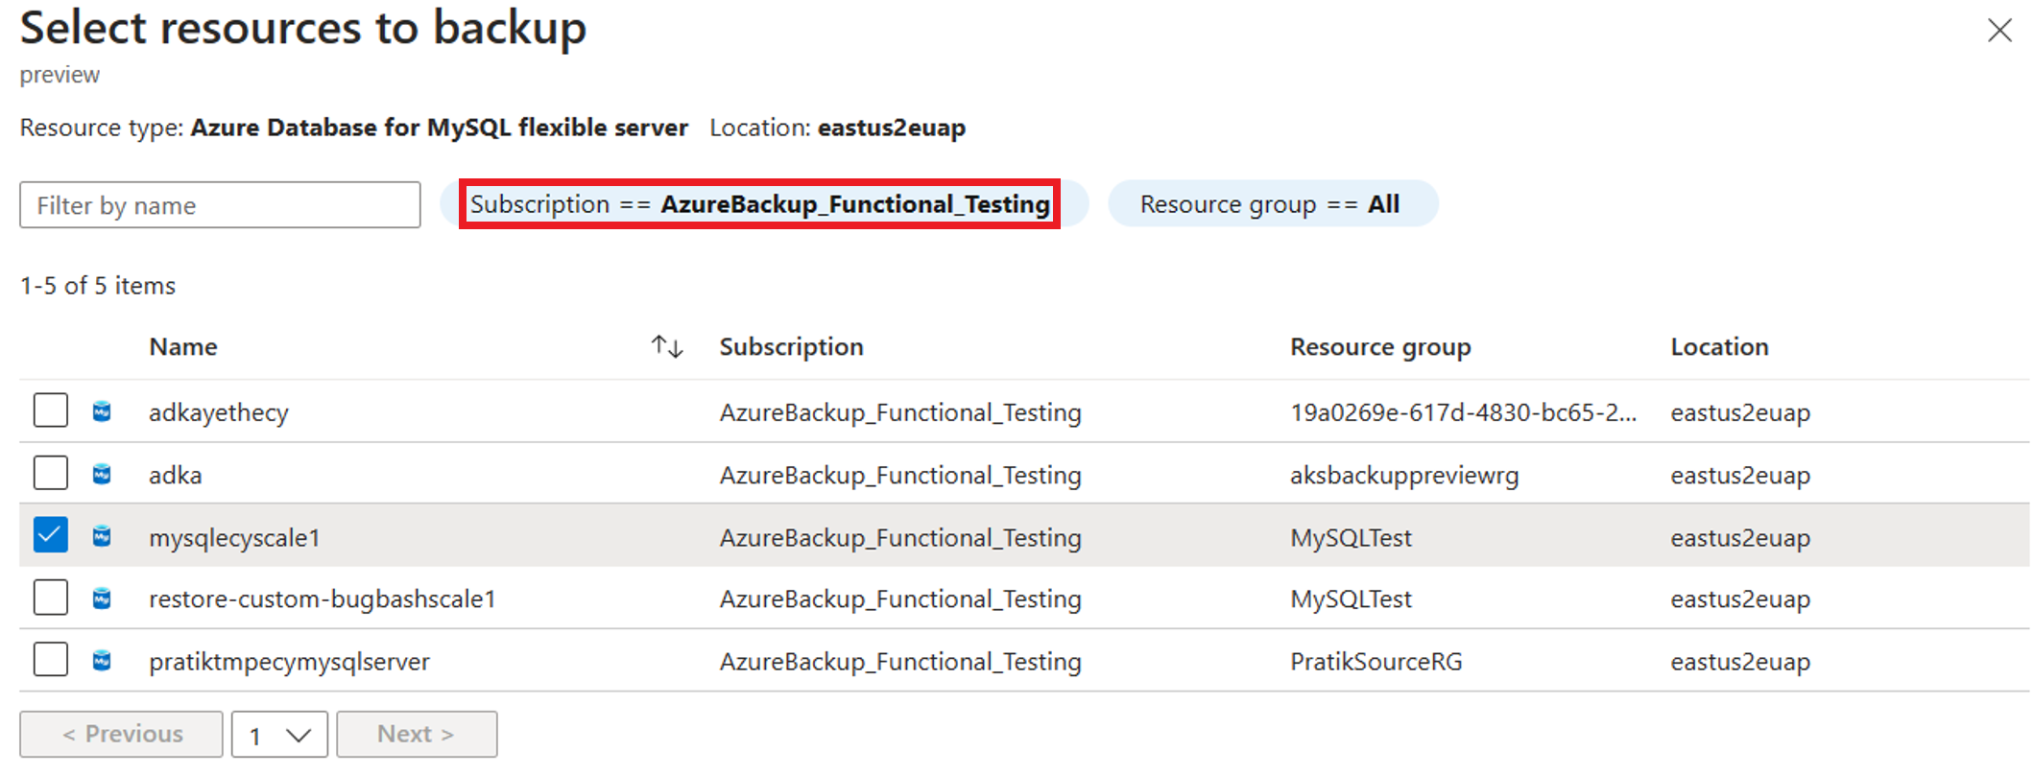The height and width of the screenshot is (774, 2034).
Task: Tick the adka server checkbox
Action: [51, 473]
